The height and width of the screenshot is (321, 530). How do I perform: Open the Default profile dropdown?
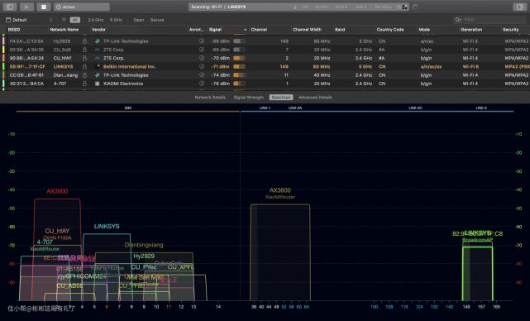30,20
